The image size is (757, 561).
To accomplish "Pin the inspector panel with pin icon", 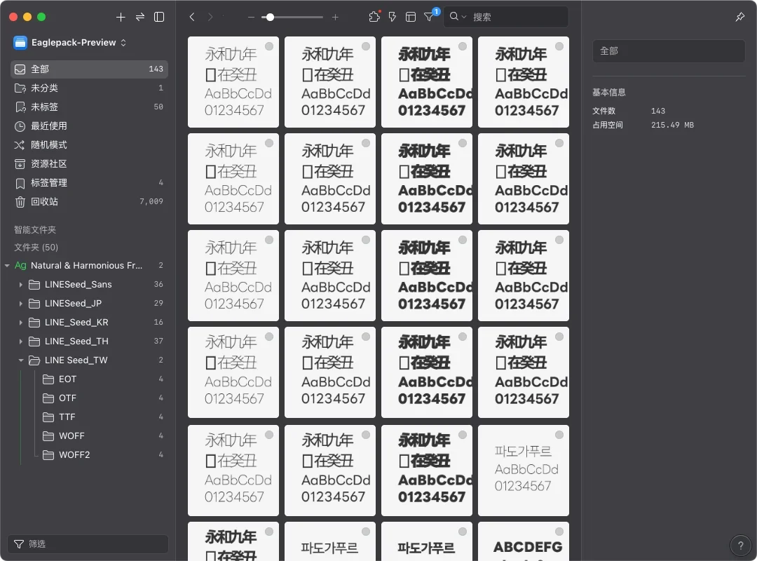I will click(x=739, y=17).
